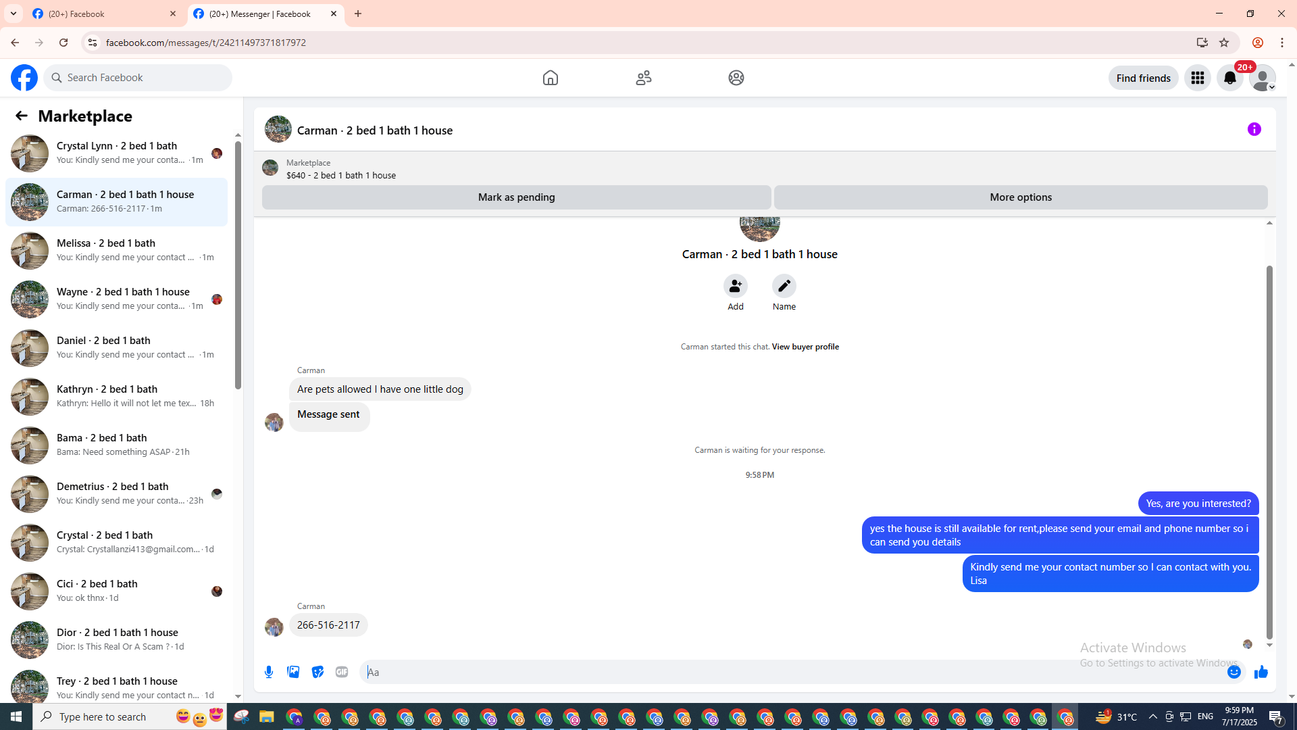Click the address bar URL
The width and height of the screenshot is (1297, 730).
pyautogui.click(x=206, y=43)
